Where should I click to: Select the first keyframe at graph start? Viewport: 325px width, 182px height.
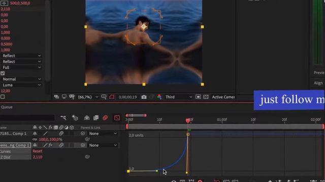pyautogui.click(x=128, y=171)
